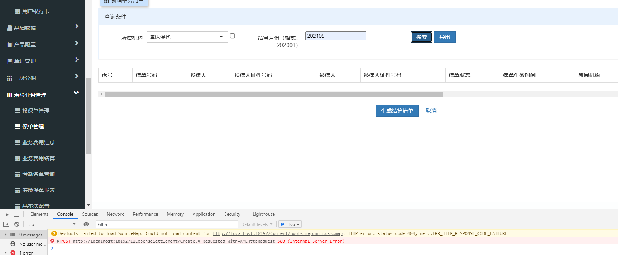Switch to the Network tab
The width and height of the screenshot is (618, 255).
tap(115, 214)
